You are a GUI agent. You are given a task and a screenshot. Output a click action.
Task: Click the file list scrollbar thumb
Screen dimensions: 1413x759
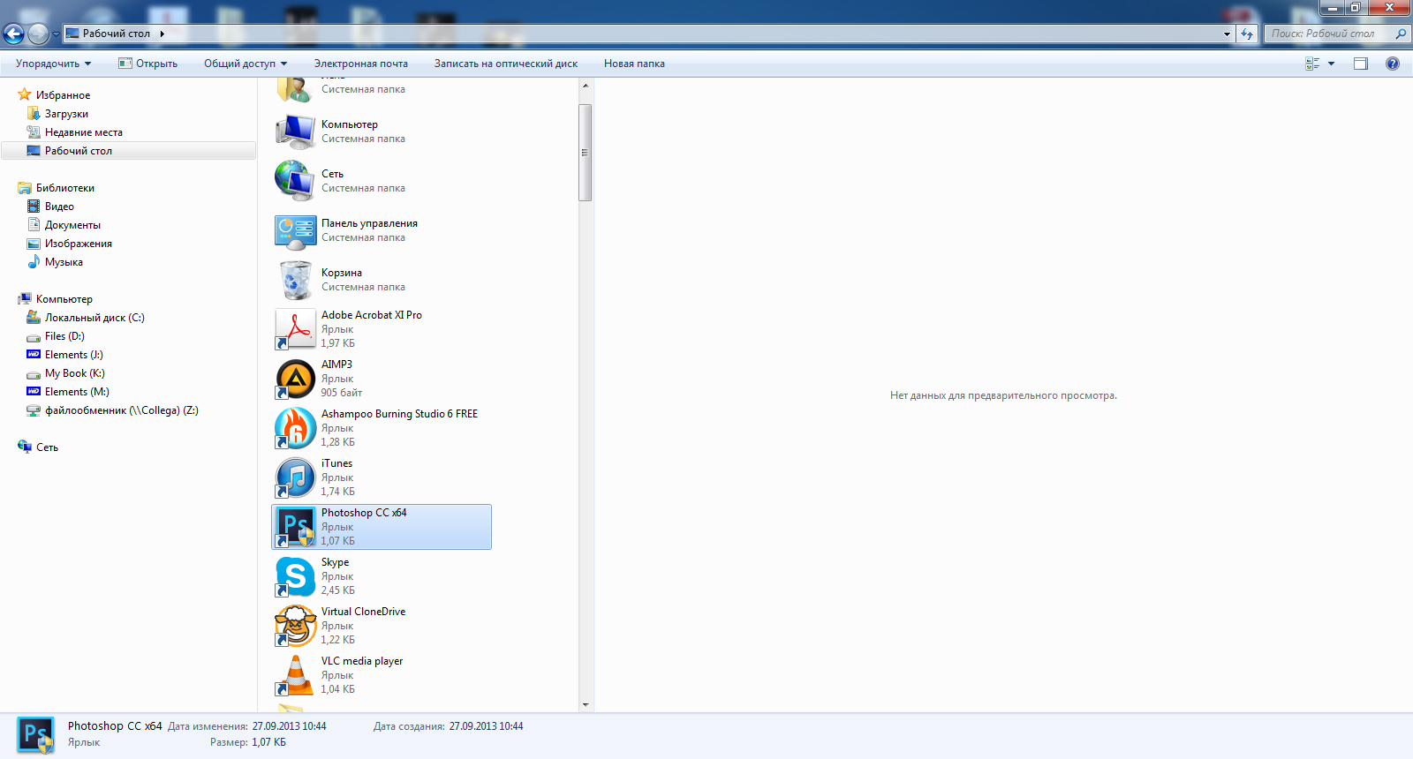585,153
